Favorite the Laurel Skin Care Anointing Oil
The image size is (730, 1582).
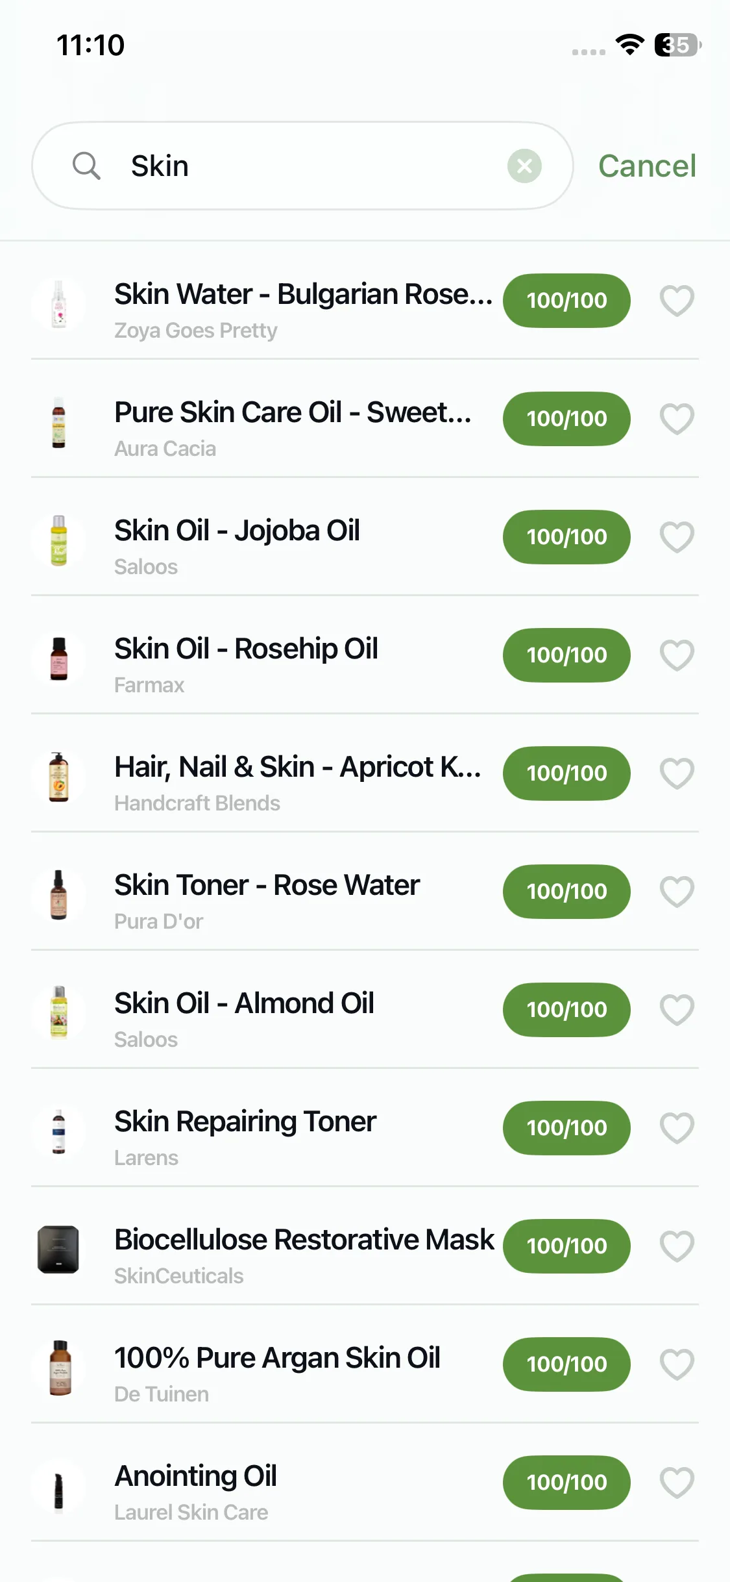coord(677,1483)
